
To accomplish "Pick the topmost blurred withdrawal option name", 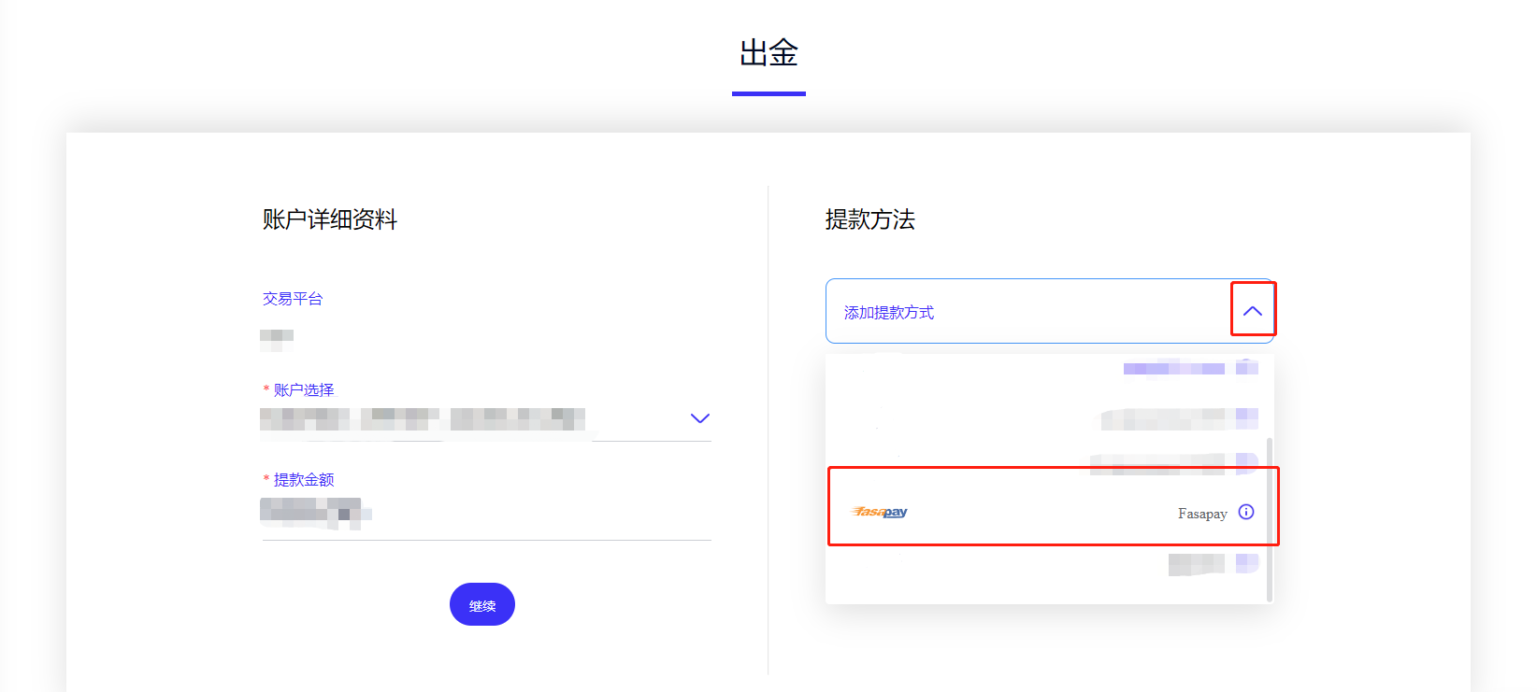I will [1173, 369].
